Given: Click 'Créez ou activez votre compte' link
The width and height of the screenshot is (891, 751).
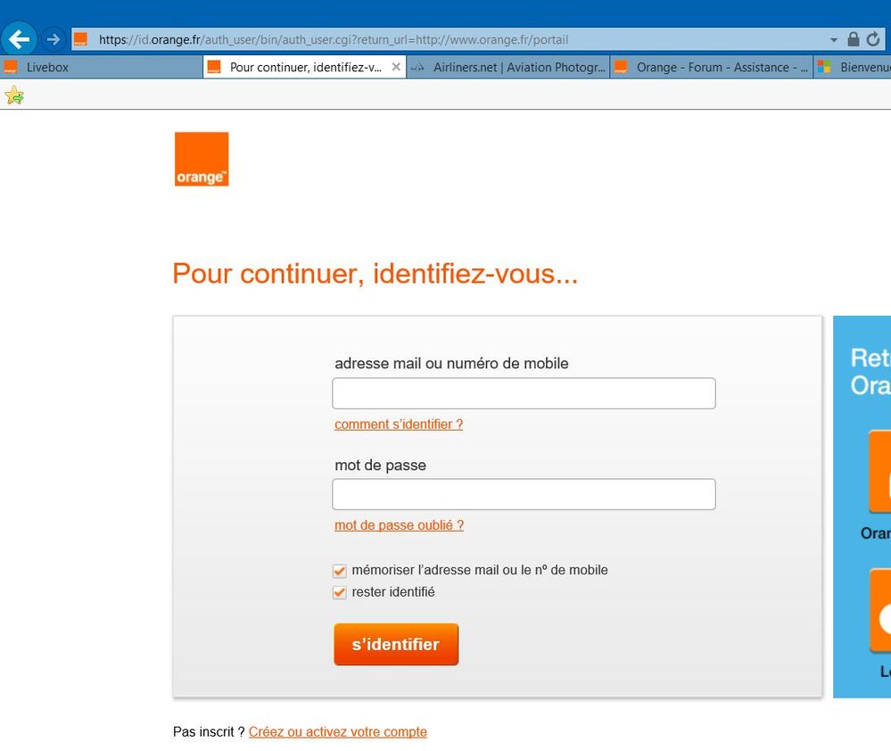Looking at the screenshot, I should point(337,731).
